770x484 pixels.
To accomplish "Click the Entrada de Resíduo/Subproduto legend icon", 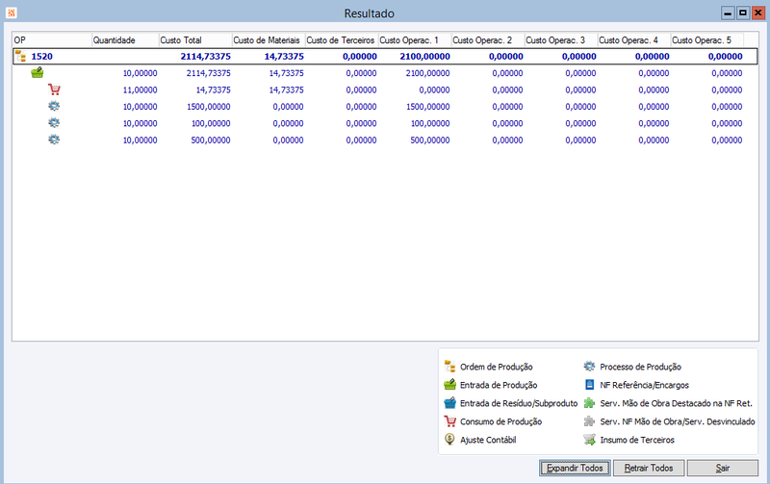I will click(x=449, y=403).
